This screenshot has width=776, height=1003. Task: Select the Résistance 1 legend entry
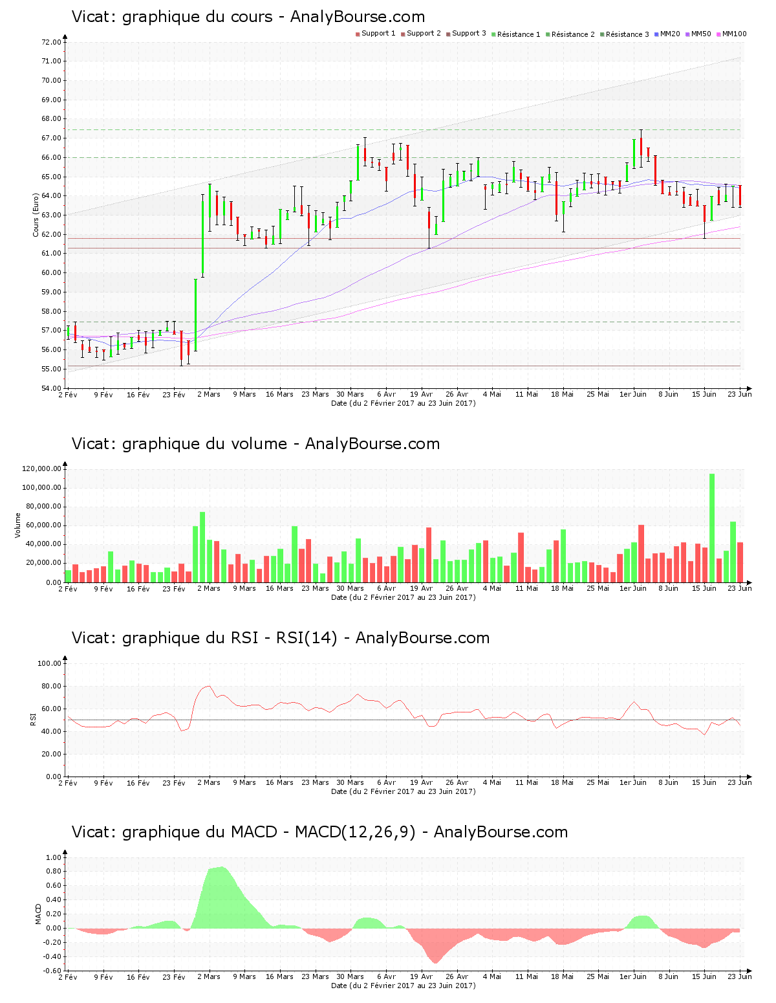516,34
